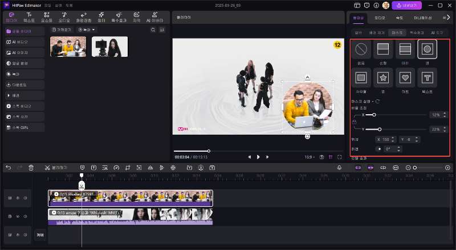Open the AI video sidebar category
Viewport: 456px width, 250px height.
coord(25,42)
